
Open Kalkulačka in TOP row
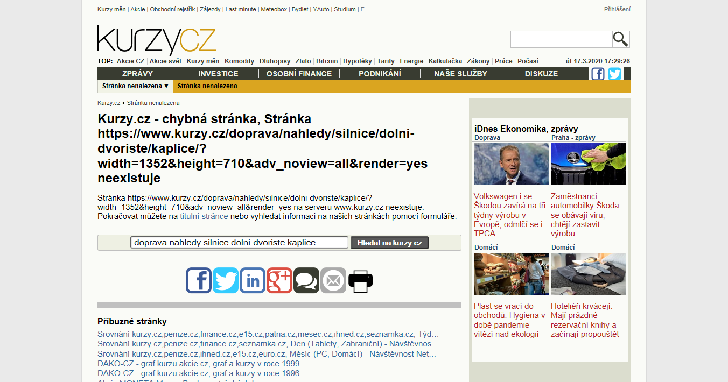coord(445,61)
